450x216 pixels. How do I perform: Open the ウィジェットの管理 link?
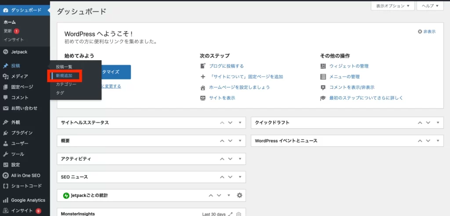coord(349,66)
